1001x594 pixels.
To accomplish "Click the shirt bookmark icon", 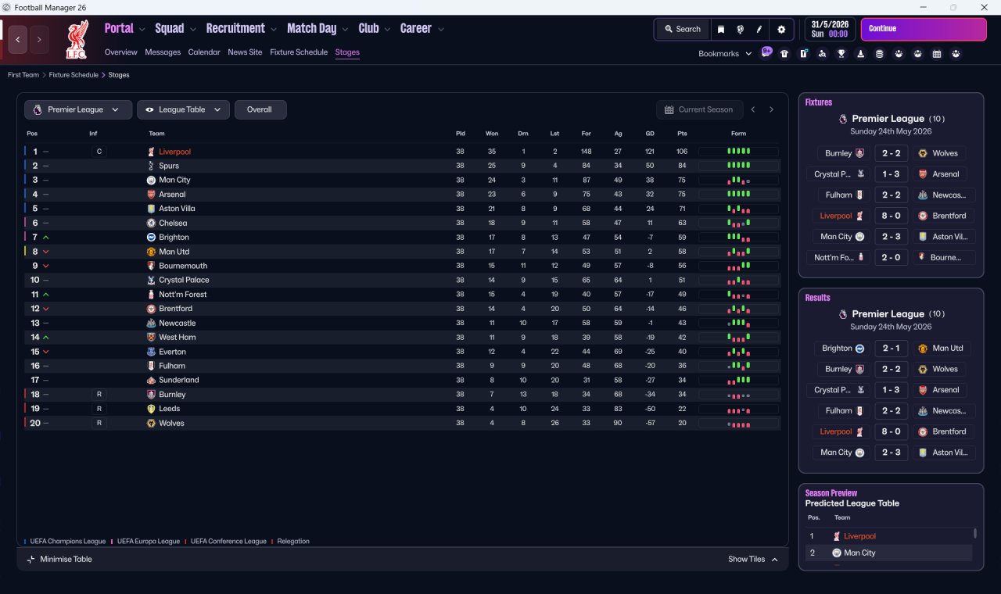I will coord(784,54).
